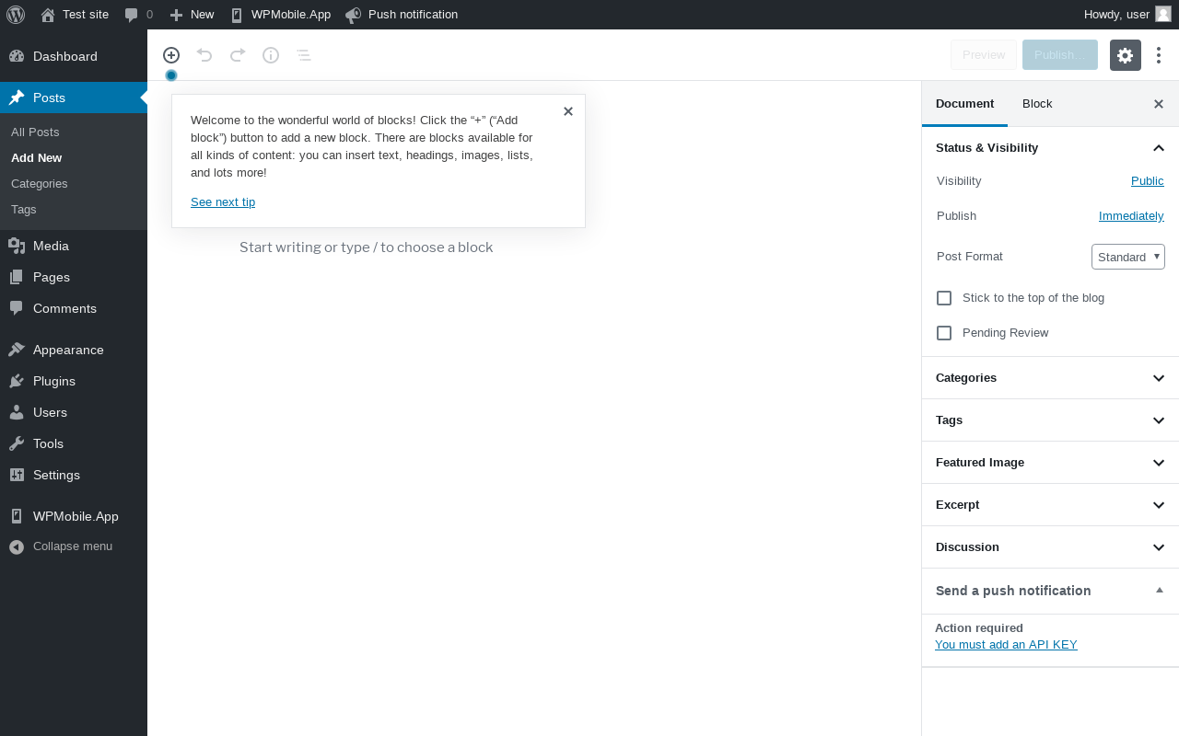The width and height of the screenshot is (1179, 736).
Task: Switch to the Document tab
Action: pos(964,104)
